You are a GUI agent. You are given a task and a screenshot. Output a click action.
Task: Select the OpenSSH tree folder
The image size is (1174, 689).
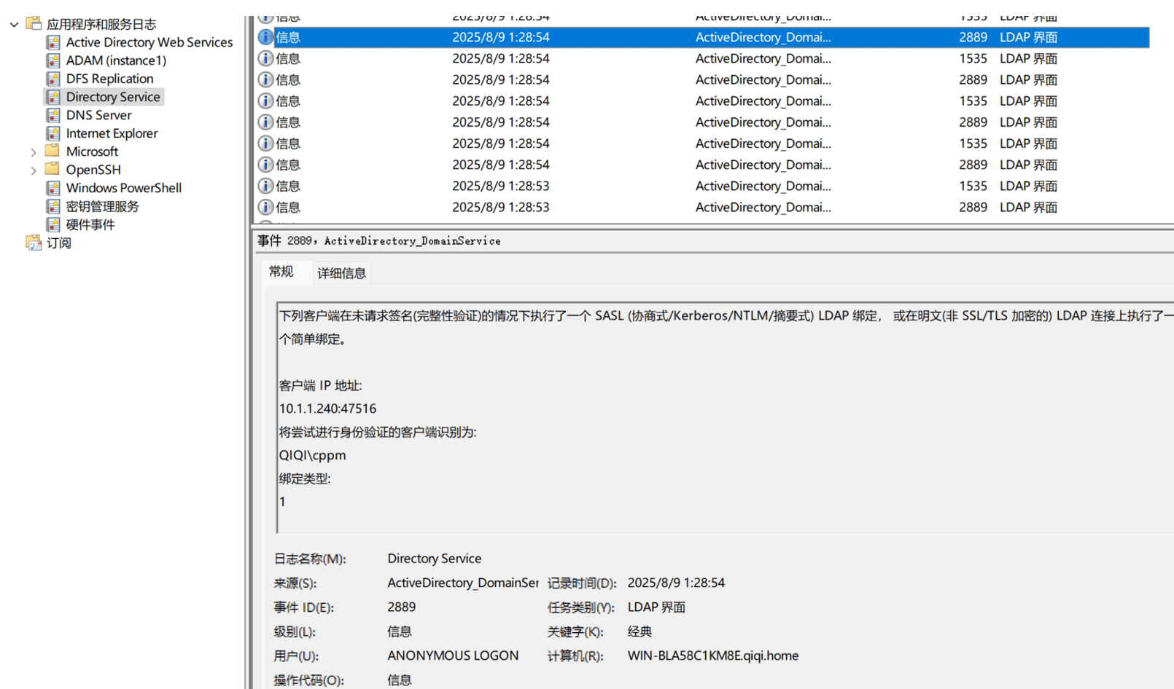(93, 170)
